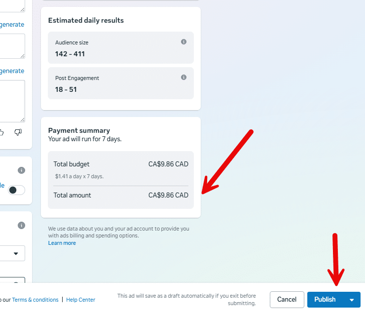Open the Help Center link
The width and height of the screenshot is (365, 313).
pos(80,300)
